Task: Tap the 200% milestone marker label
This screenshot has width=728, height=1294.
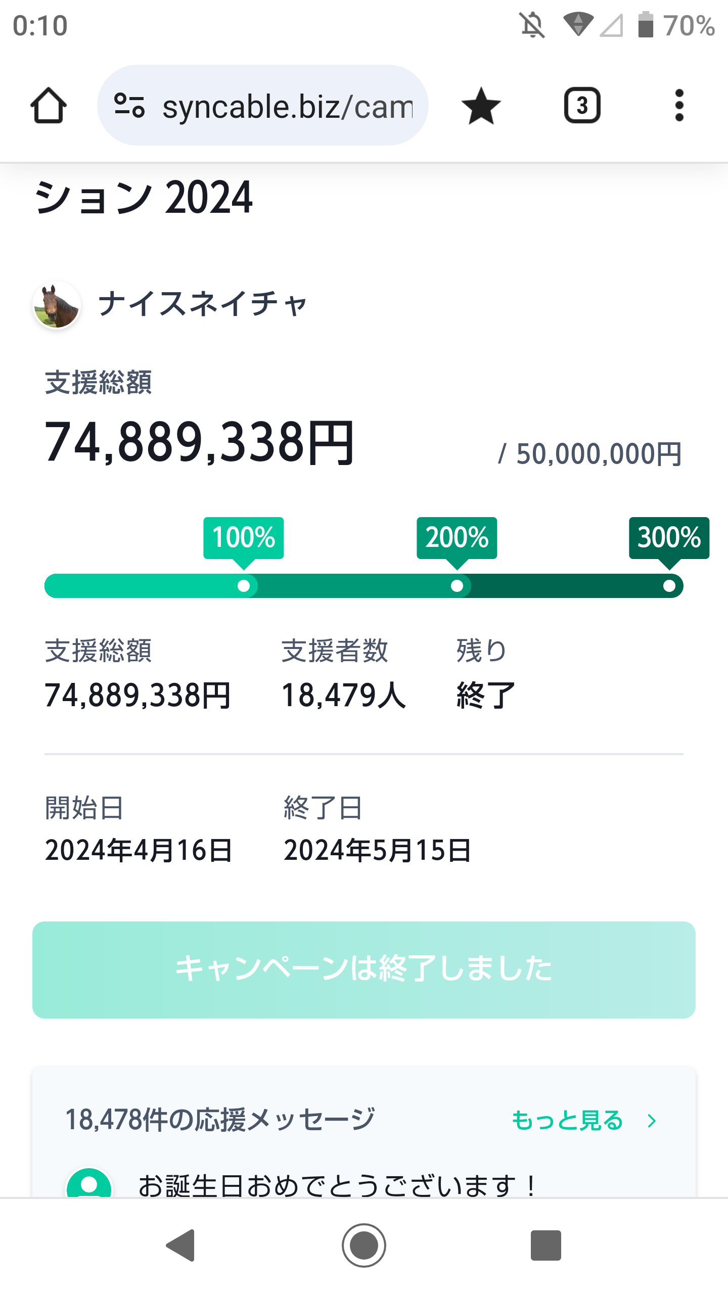Action: coord(457,537)
